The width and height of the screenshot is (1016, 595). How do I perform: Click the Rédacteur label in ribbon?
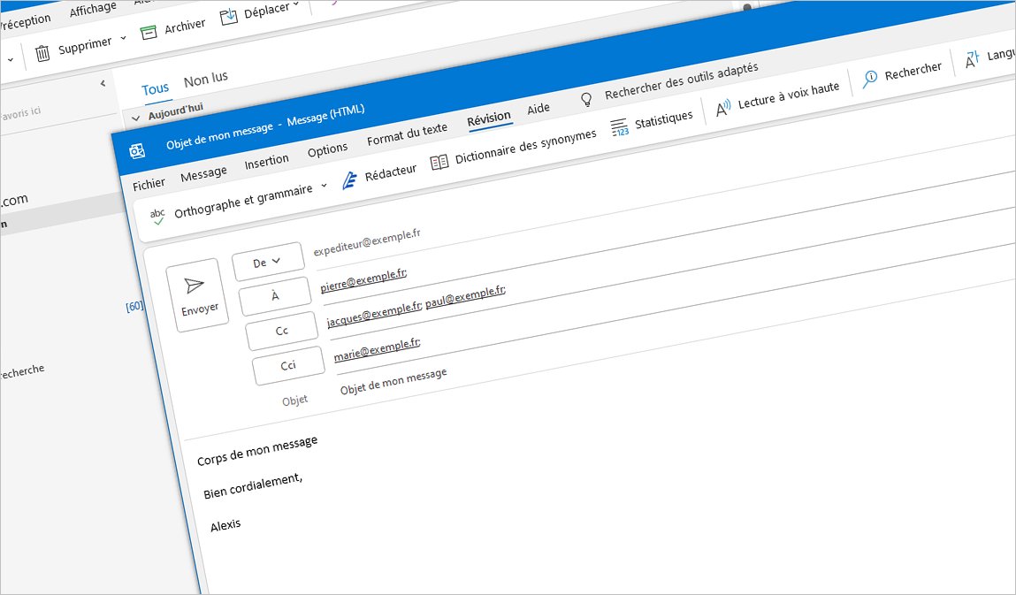[390, 173]
